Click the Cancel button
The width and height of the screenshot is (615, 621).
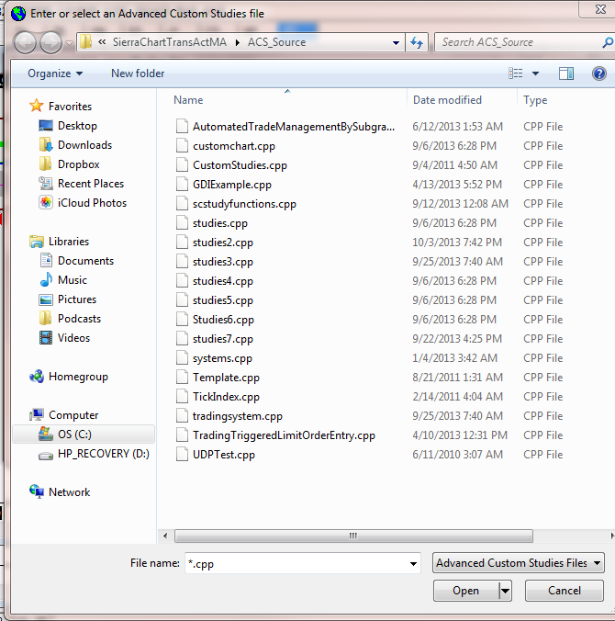[x=565, y=591]
